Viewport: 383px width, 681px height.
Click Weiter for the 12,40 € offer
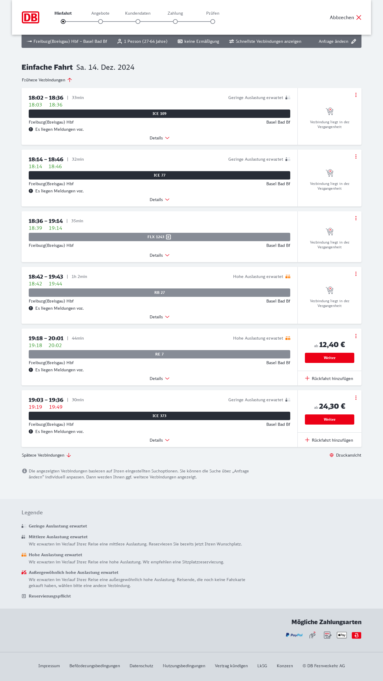pos(329,358)
